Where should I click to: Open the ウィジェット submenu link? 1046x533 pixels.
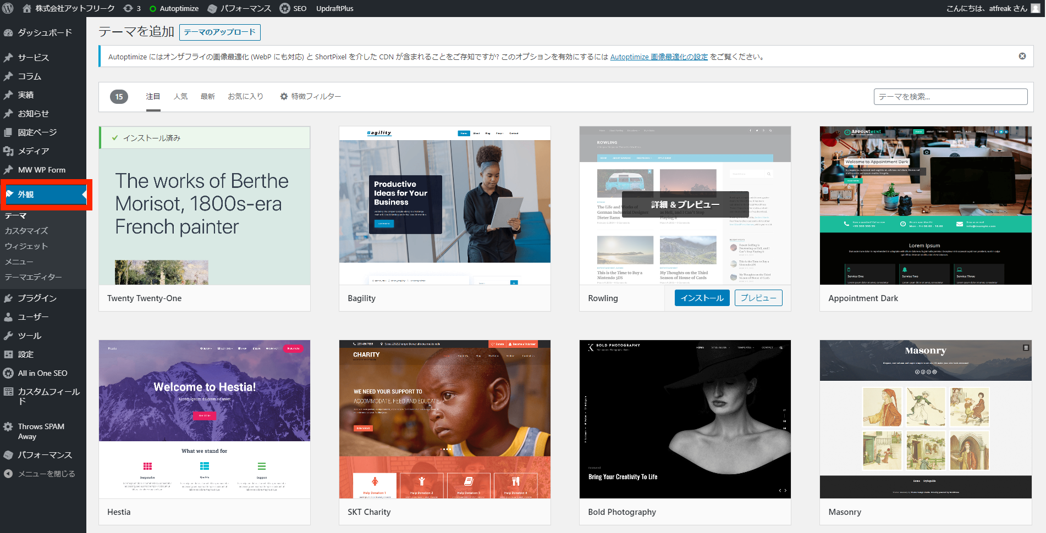pyautogui.click(x=26, y=246)
